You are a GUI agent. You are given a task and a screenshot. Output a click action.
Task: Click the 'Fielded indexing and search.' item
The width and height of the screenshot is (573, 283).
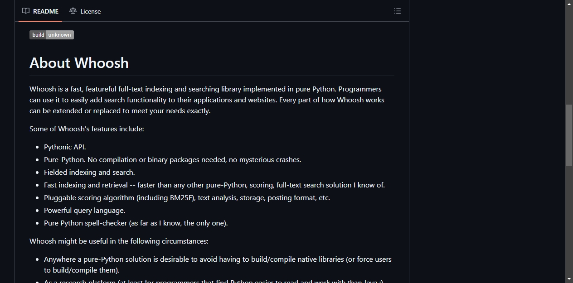(x=89, y=173)
